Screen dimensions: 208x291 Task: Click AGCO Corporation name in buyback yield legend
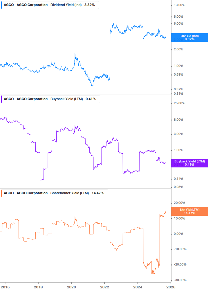32,99
